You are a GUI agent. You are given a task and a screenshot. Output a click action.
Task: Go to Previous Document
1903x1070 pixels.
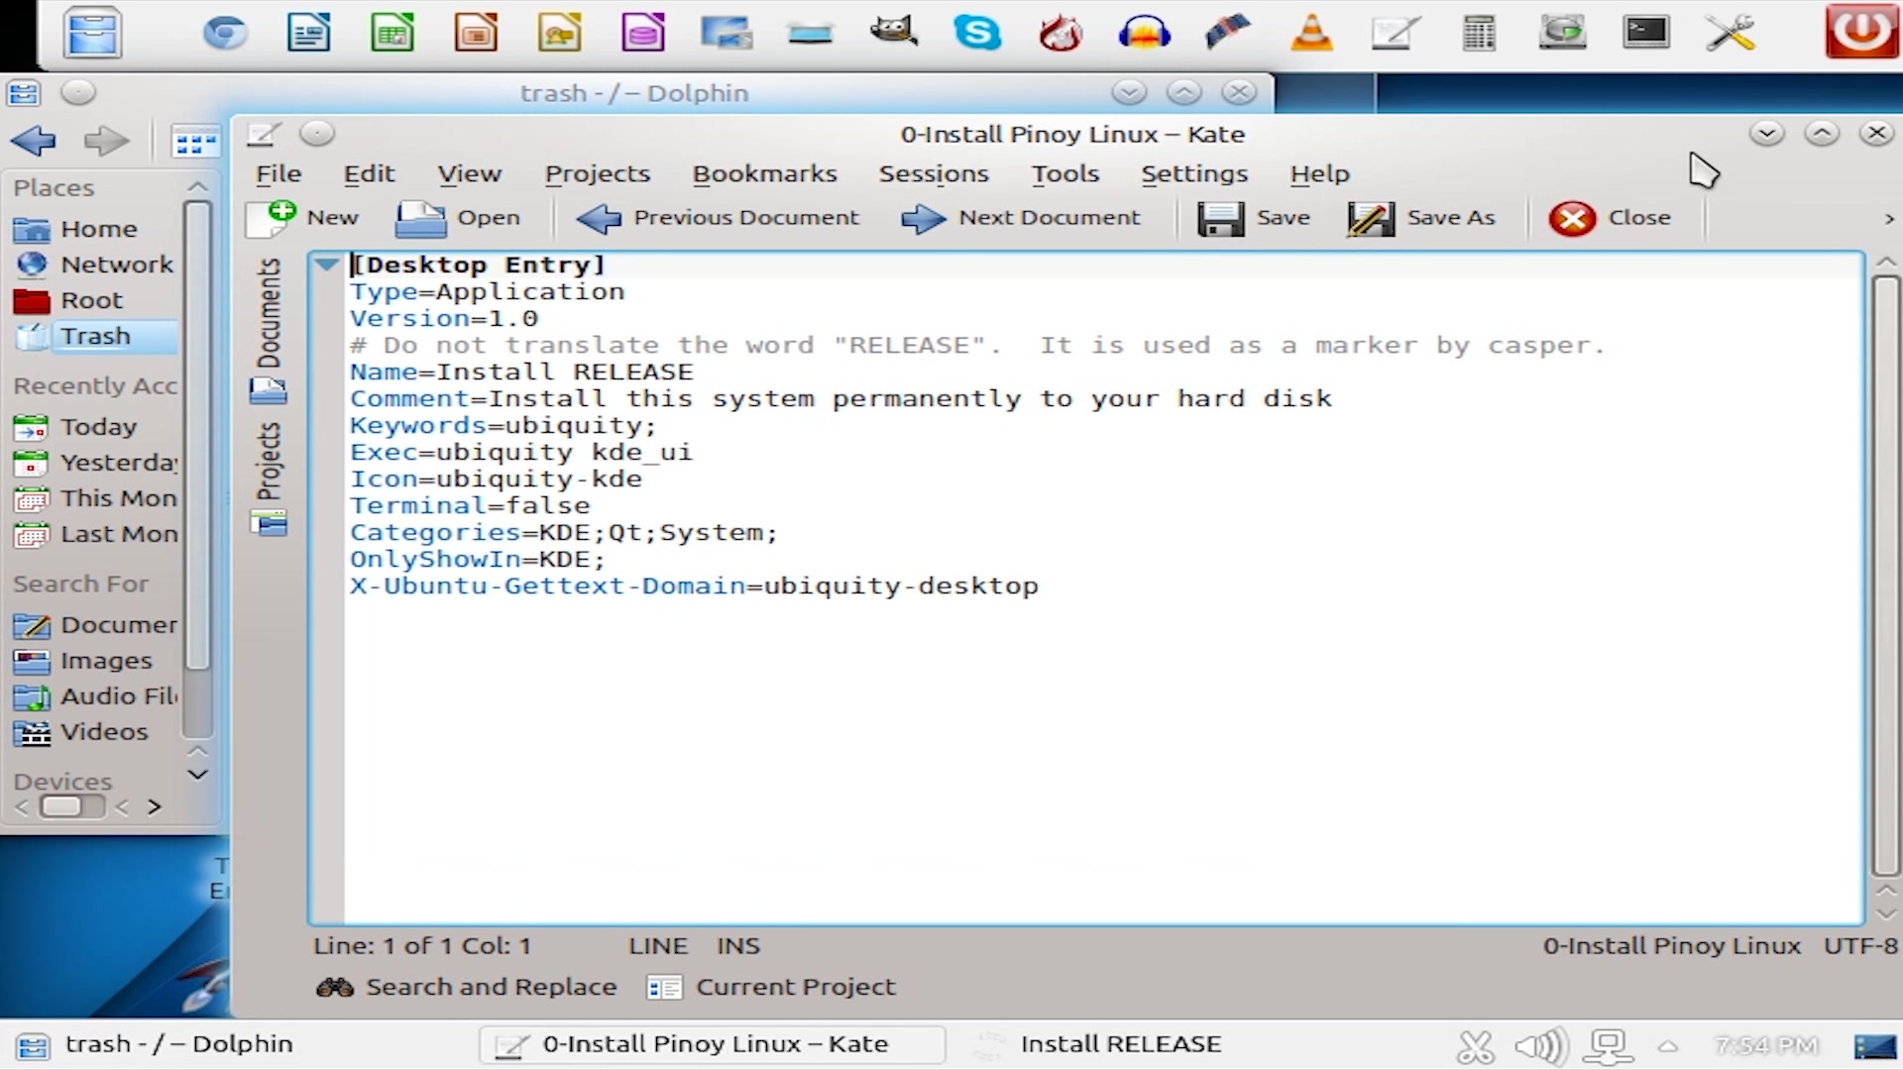(718, 218)
